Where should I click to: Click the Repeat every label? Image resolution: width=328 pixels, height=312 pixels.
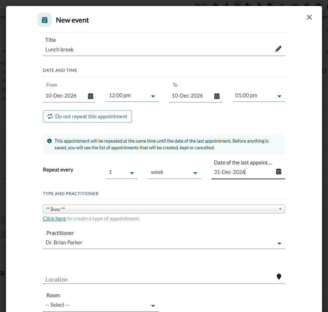pyautogui.click(x=58, y=170)
